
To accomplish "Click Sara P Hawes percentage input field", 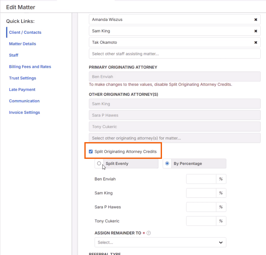I will [201, 207].
